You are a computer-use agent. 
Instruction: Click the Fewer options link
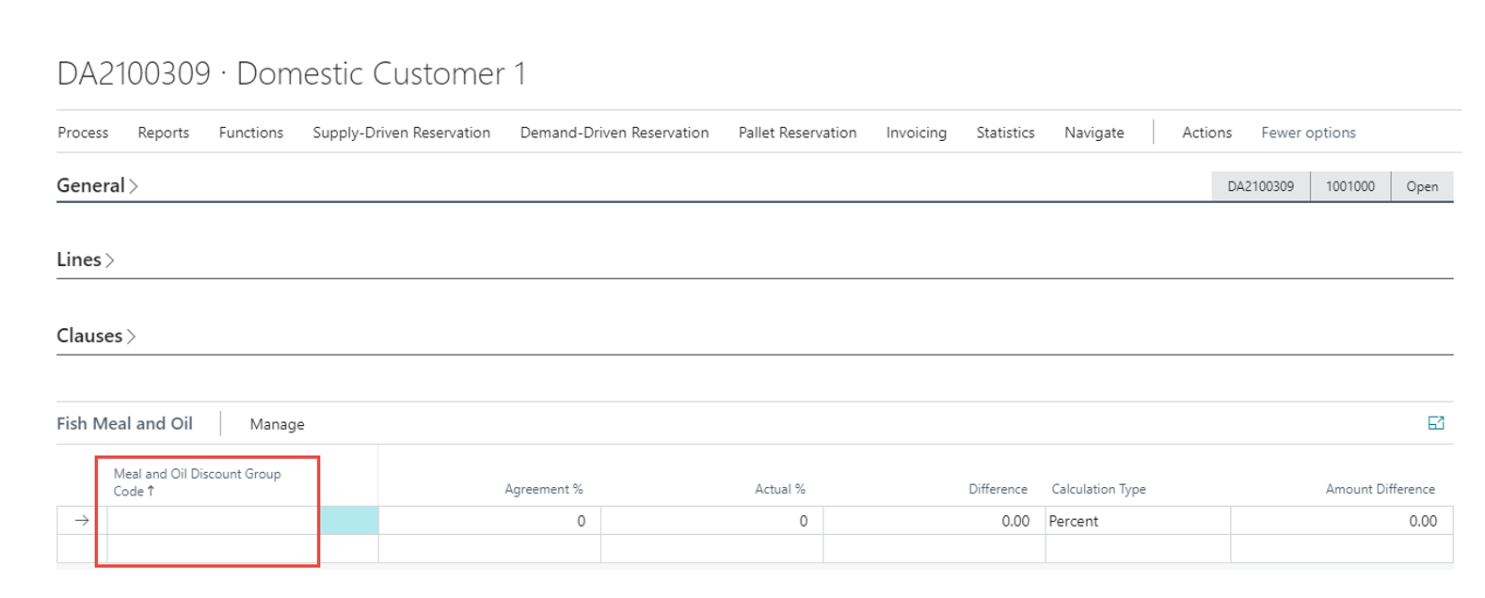point(1308,133)
